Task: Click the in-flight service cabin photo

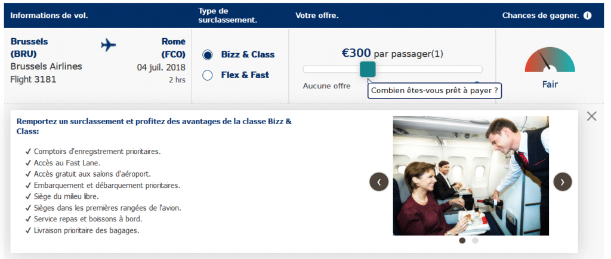Action: 470,175
